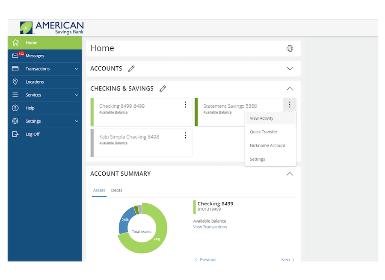Click the 102 unread messages badge
Viewport: 385px width, 280px height.
21,53
